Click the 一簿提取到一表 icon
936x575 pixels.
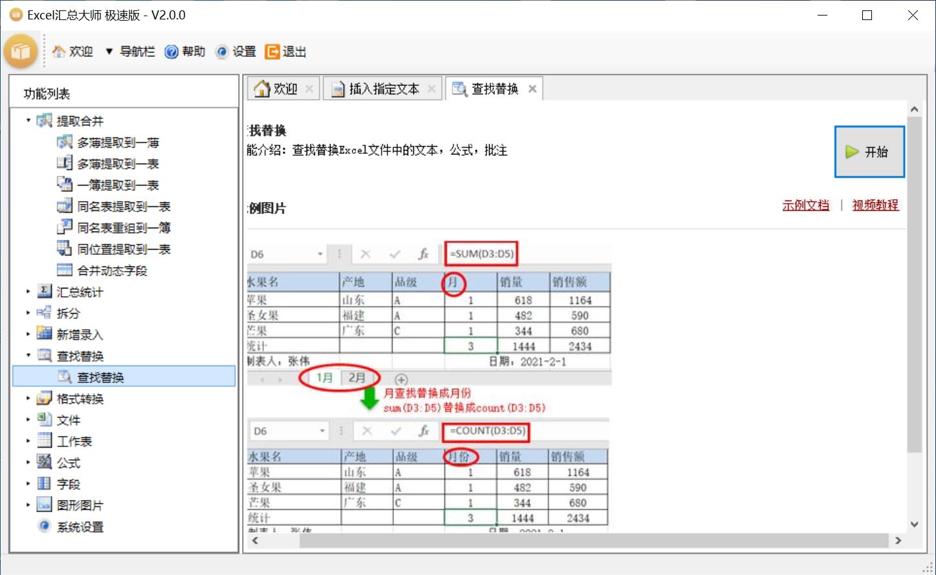point(65,184)
